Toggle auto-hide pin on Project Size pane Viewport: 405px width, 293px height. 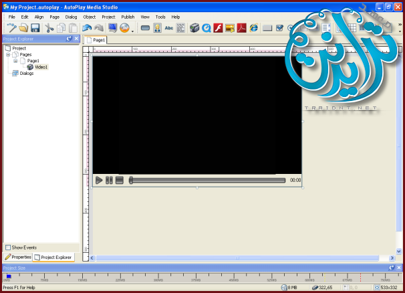tap(392, 268)
